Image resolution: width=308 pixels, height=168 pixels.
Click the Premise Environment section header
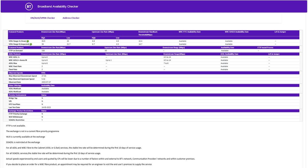(x=18, y=95)
